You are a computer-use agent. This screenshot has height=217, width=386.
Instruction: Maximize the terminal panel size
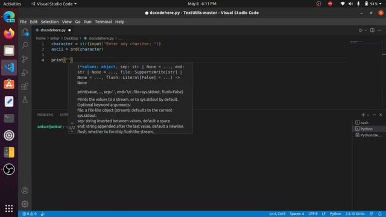pyautogui.click(x=375, y=115)
